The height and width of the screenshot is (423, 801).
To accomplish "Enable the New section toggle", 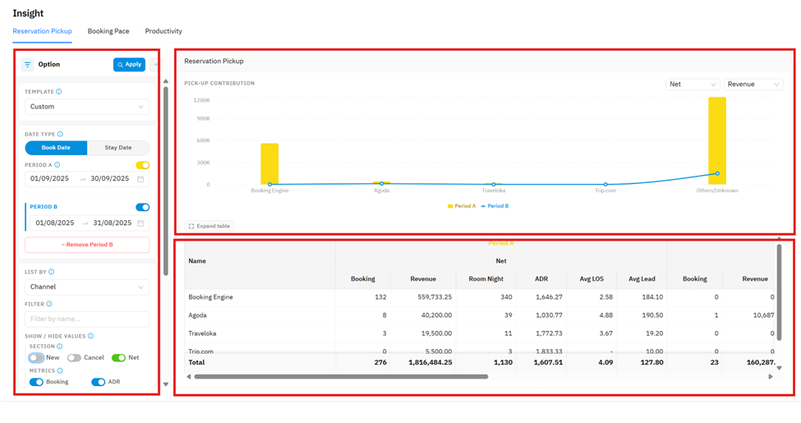I will 36,357.
